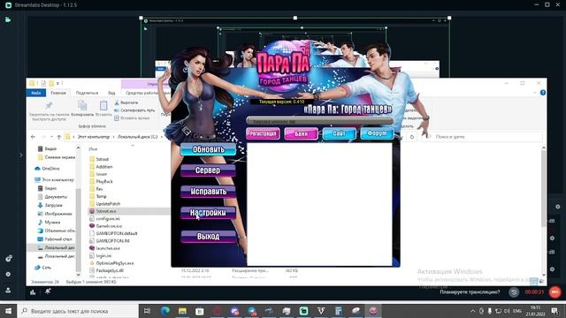Select the GAMEOPTION.default file
This screenshot has height=318, width=566.
(x=113, y=233)
